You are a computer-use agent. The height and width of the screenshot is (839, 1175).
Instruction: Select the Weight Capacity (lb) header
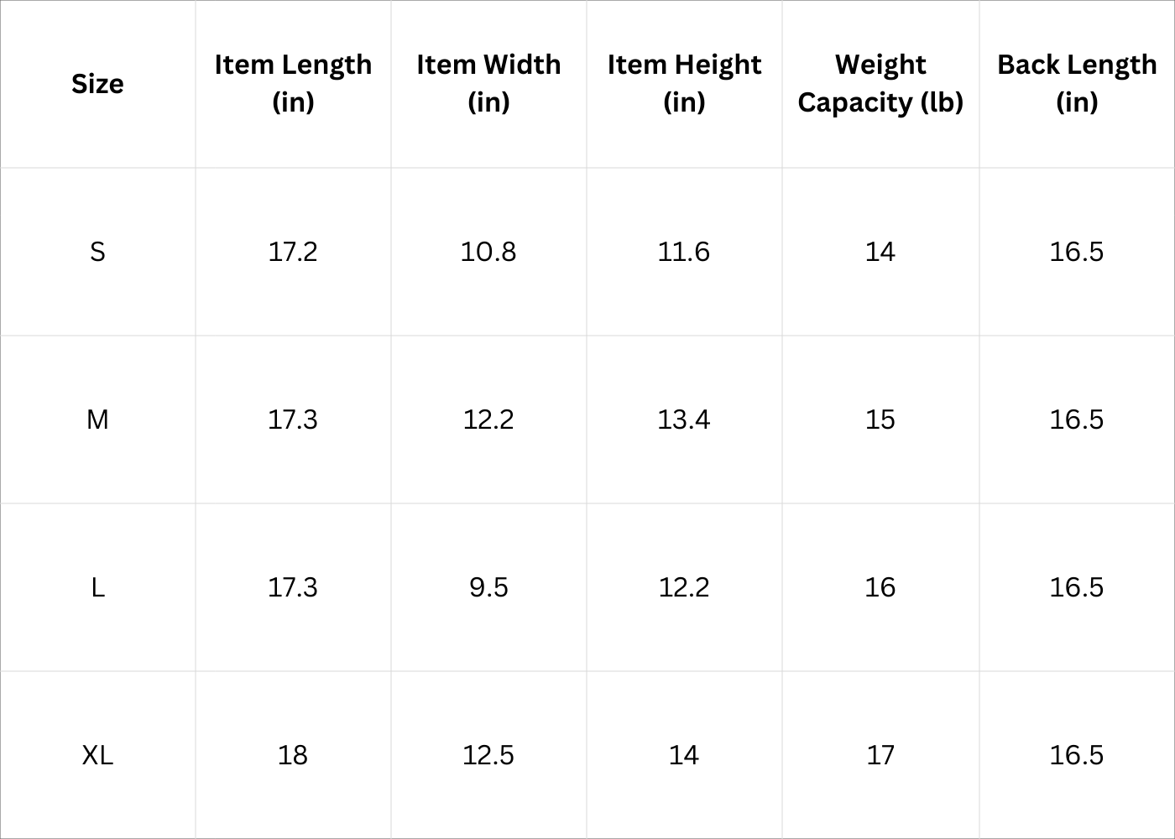click(x=880, y=83)
